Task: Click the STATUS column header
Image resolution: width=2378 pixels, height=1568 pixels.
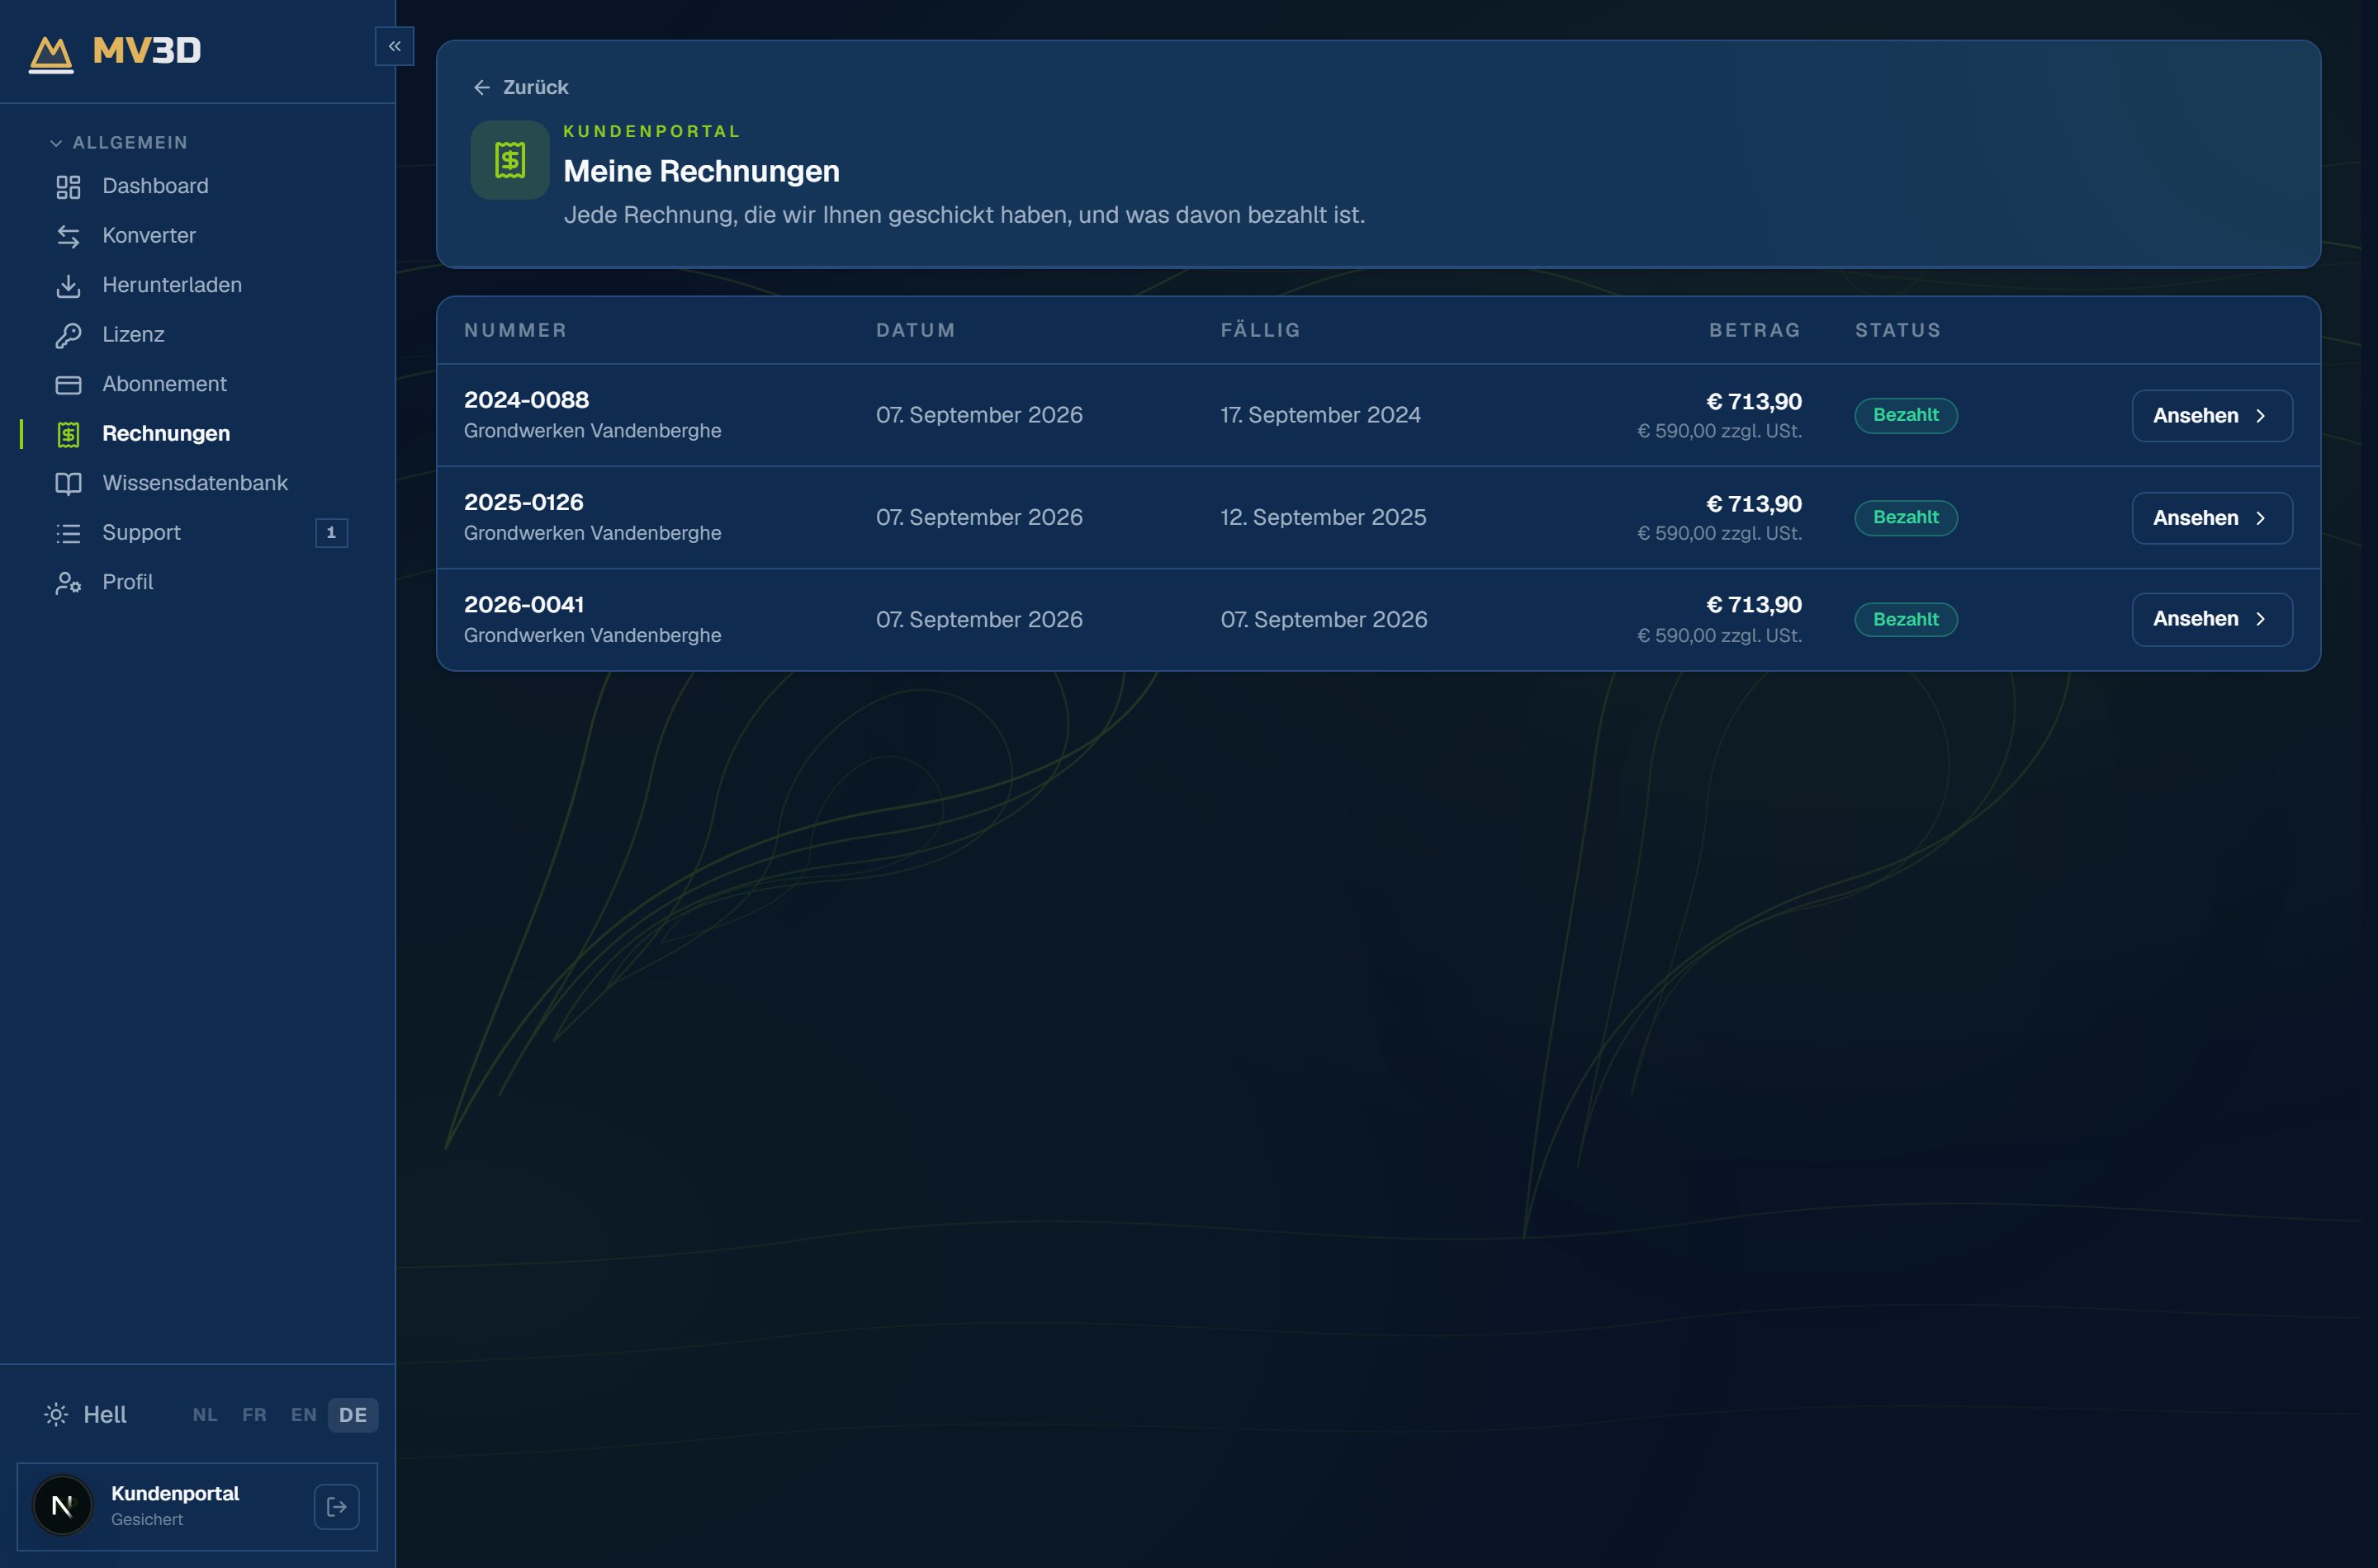Action: pyautogui.click(x=1897, y=330)
